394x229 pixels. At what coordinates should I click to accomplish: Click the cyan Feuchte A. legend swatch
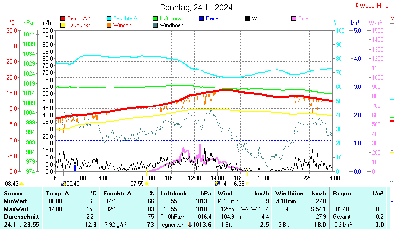[x=109, y=18]
